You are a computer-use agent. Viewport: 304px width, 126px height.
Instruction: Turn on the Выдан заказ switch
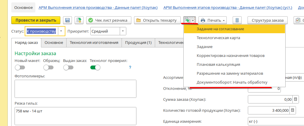click(x=68, y=67)
